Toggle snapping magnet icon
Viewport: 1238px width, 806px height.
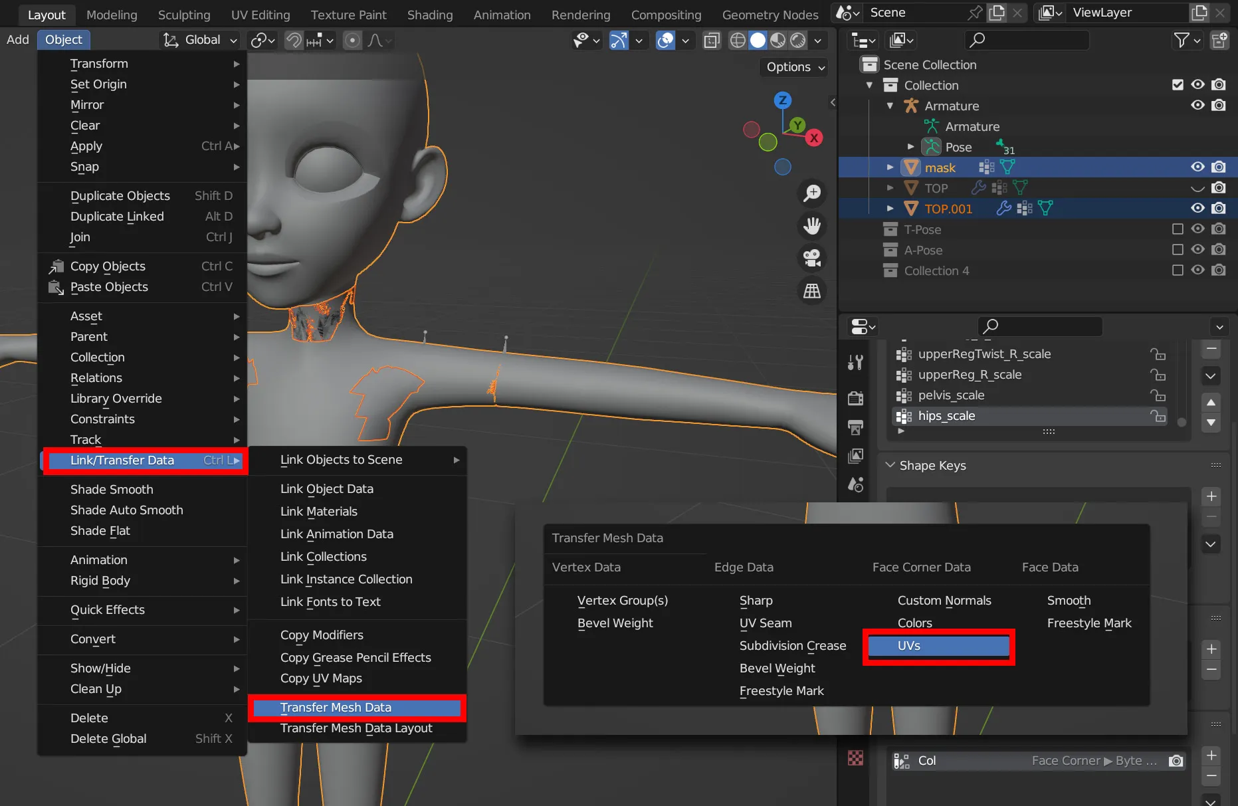[x=294, y=41]
